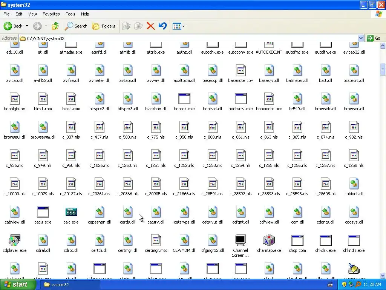Select the basenote.cov file icon
Viewport: 386px width, 290px height.
[241, 71]
